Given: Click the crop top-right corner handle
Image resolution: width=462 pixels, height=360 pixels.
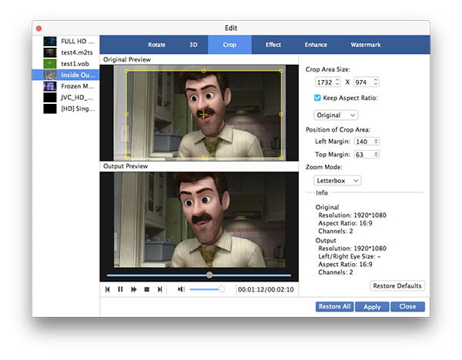Looking at the screenshot, I should [x=281, y=71].
